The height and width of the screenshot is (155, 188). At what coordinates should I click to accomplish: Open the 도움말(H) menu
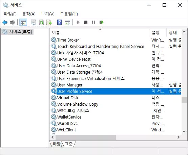click(x=69, y=14)
